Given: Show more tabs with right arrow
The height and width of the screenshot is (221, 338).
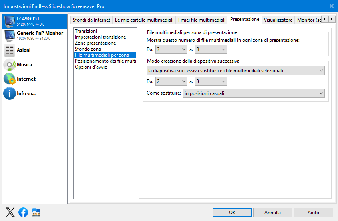Looking at the screenshot, I should click(332, 19).
